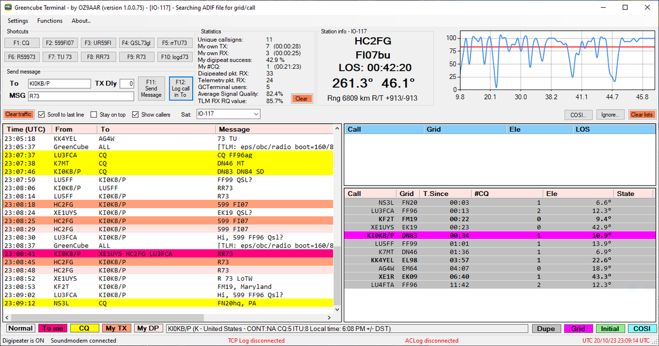Image resolution: width=659 pixels, height=346 pixels.
Task: Select XE1UYS EK19 in callsign list
Action: pyautogui.click(x=499, y=227)
